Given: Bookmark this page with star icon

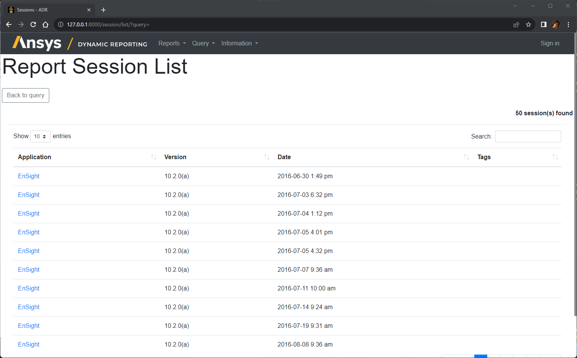Looking at the screenshot, I should tap(529, 24).
